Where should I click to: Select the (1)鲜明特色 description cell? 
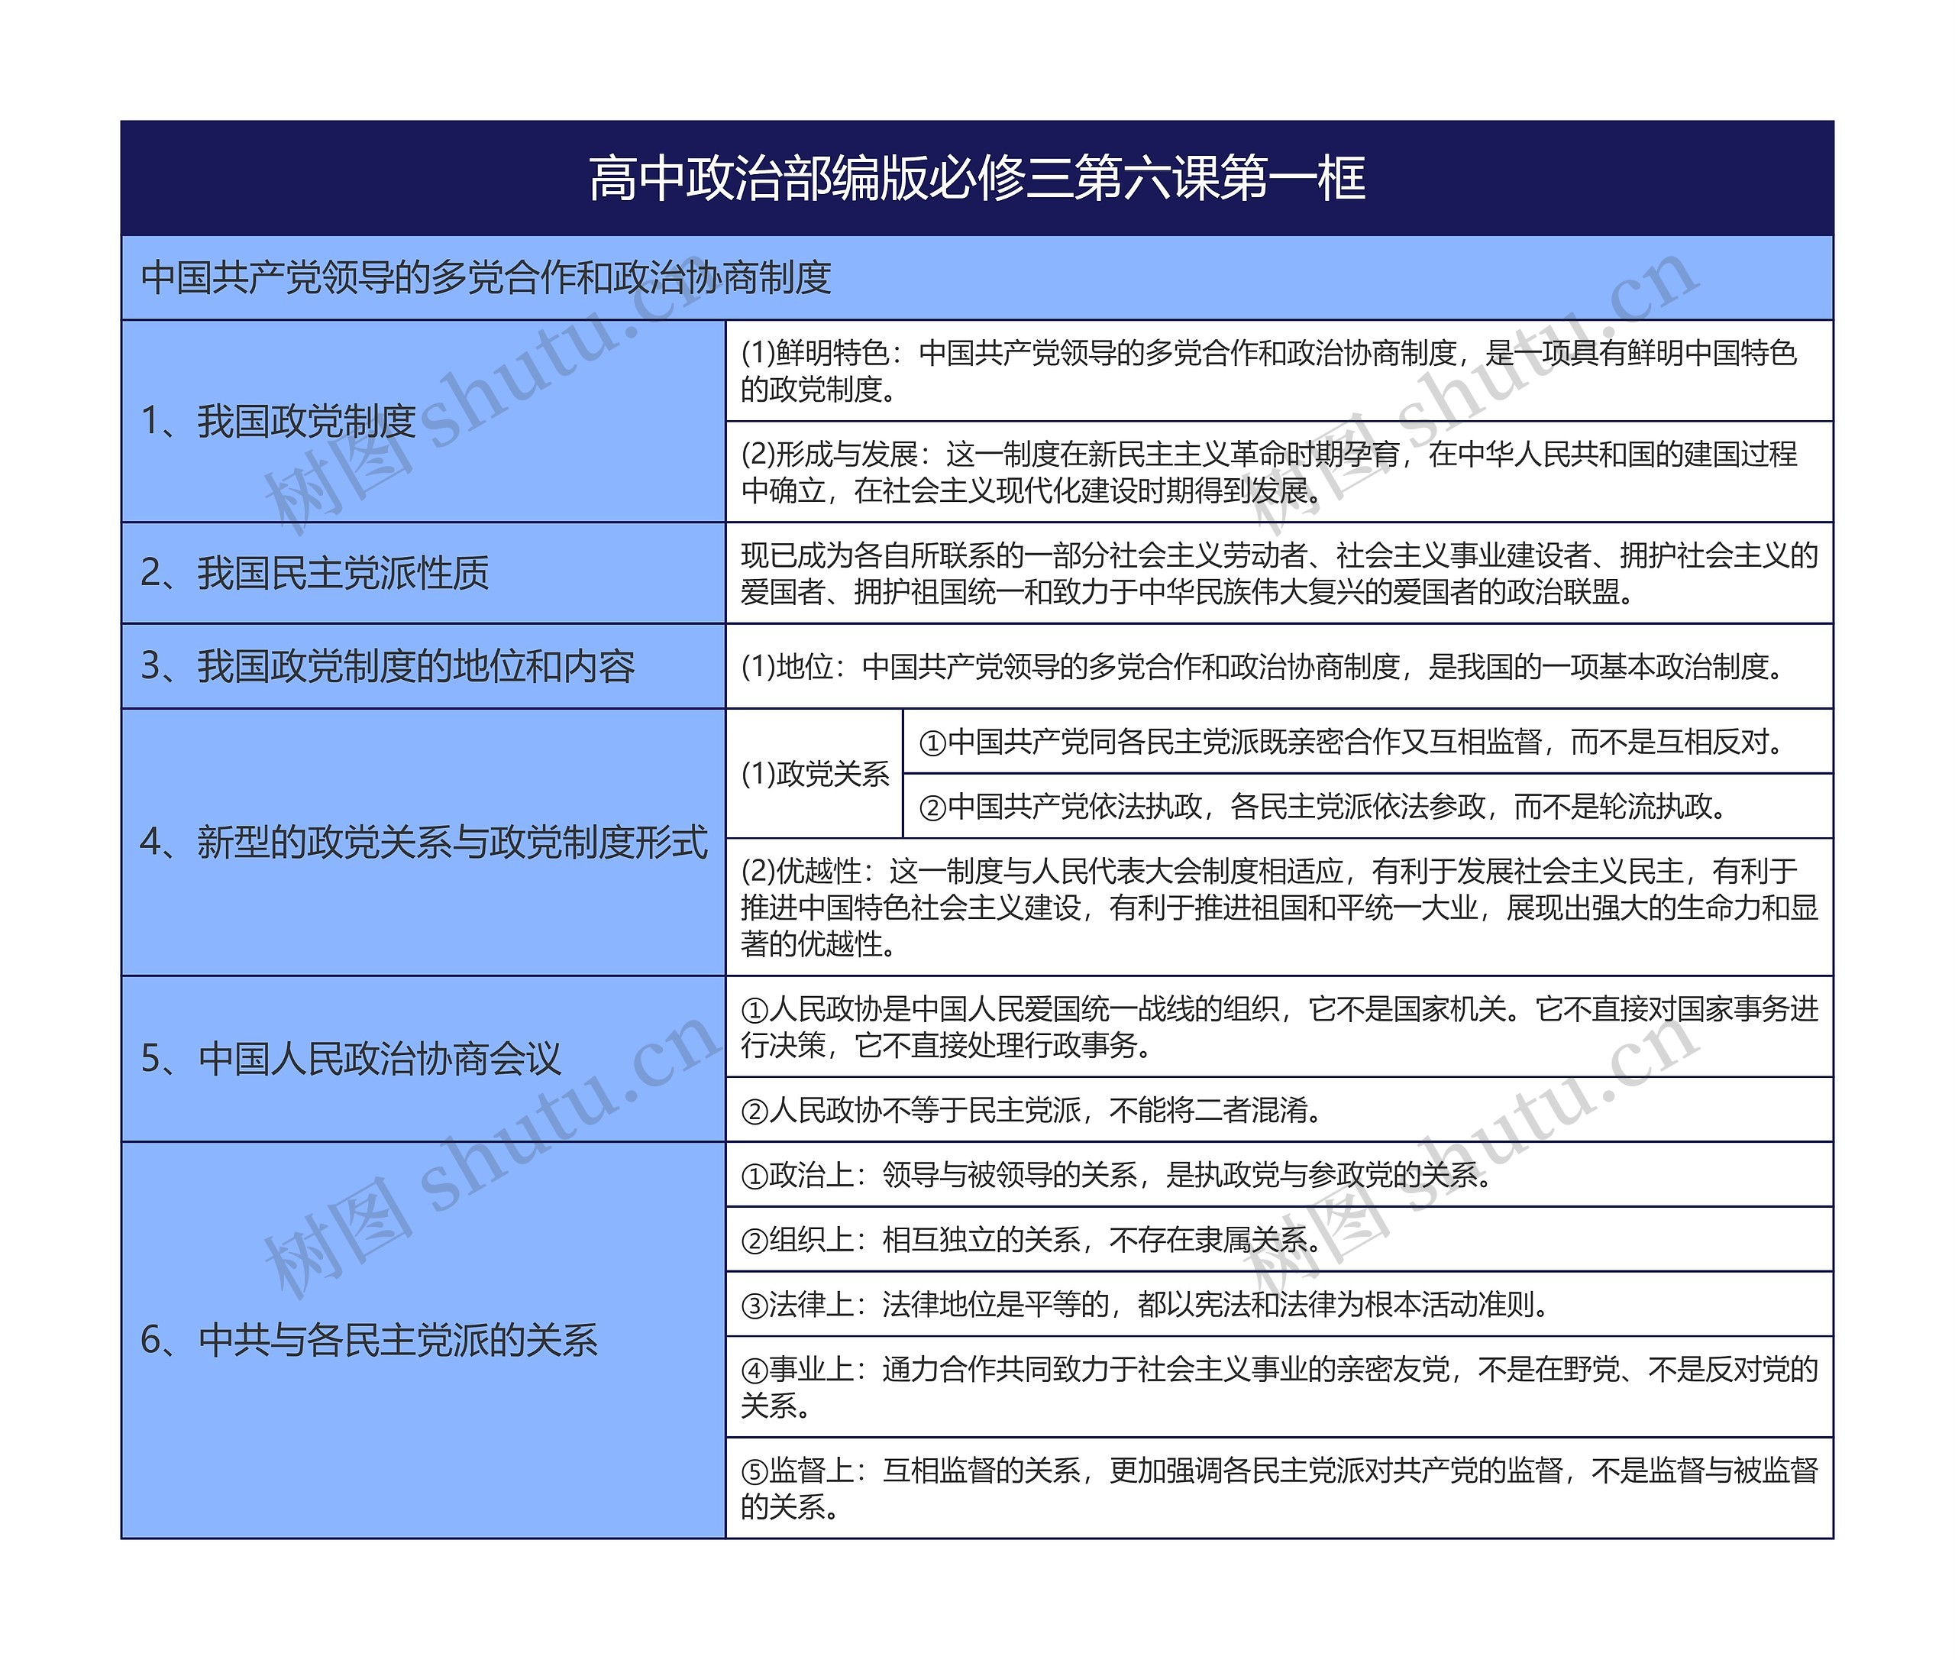click(x=1279, y=371)
